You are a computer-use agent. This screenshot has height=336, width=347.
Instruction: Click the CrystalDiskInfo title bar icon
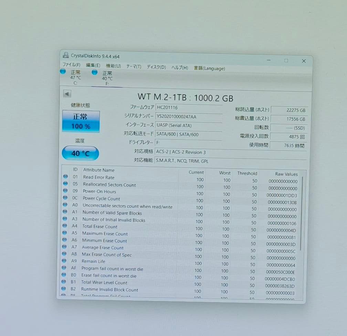click(66, 55)
